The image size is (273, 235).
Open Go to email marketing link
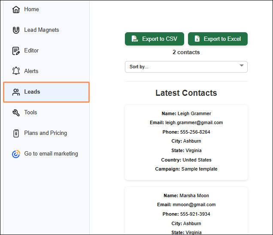(x=51, y=154)
